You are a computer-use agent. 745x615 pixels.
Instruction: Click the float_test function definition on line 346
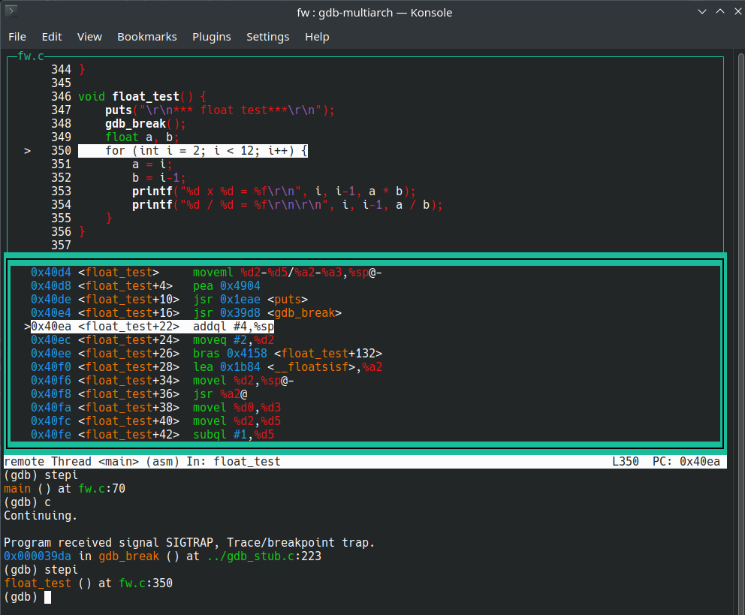[146, 97]
